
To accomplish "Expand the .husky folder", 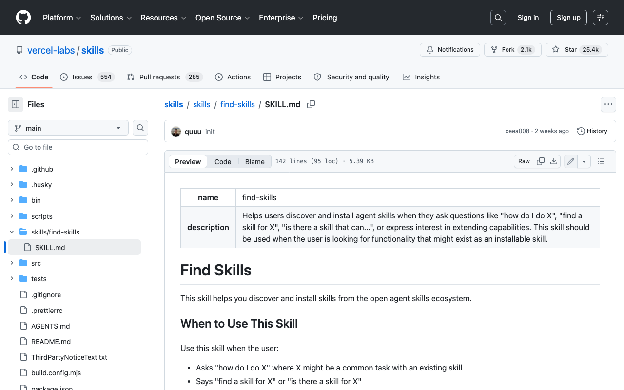I will coord(12,185).
